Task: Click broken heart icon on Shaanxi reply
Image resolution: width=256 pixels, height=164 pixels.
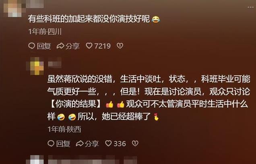Action: [135, 143]
